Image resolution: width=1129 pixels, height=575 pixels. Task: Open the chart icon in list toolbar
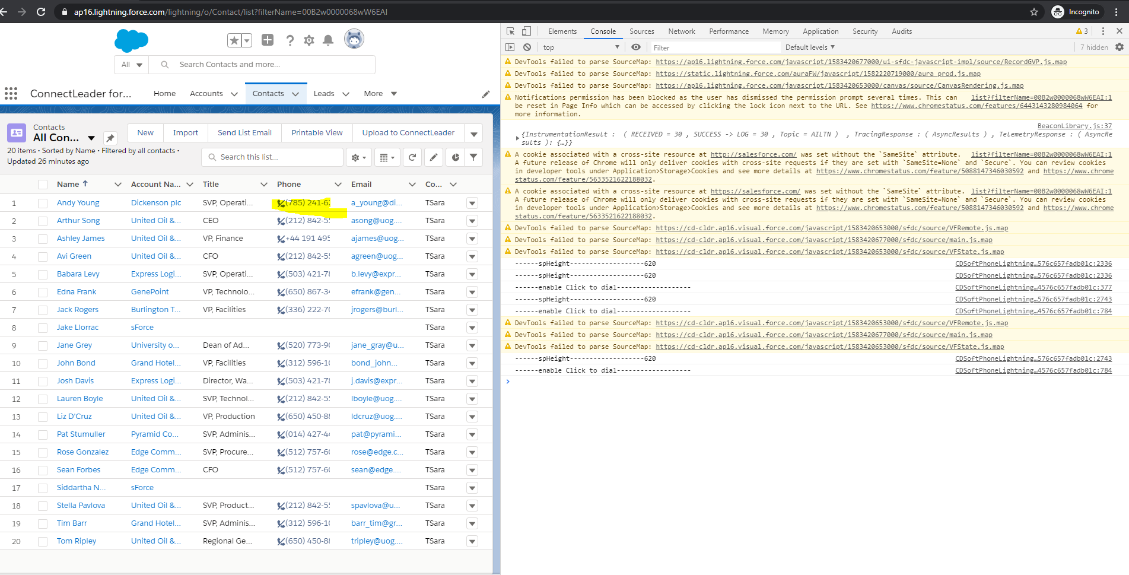(x=455, y=157)
